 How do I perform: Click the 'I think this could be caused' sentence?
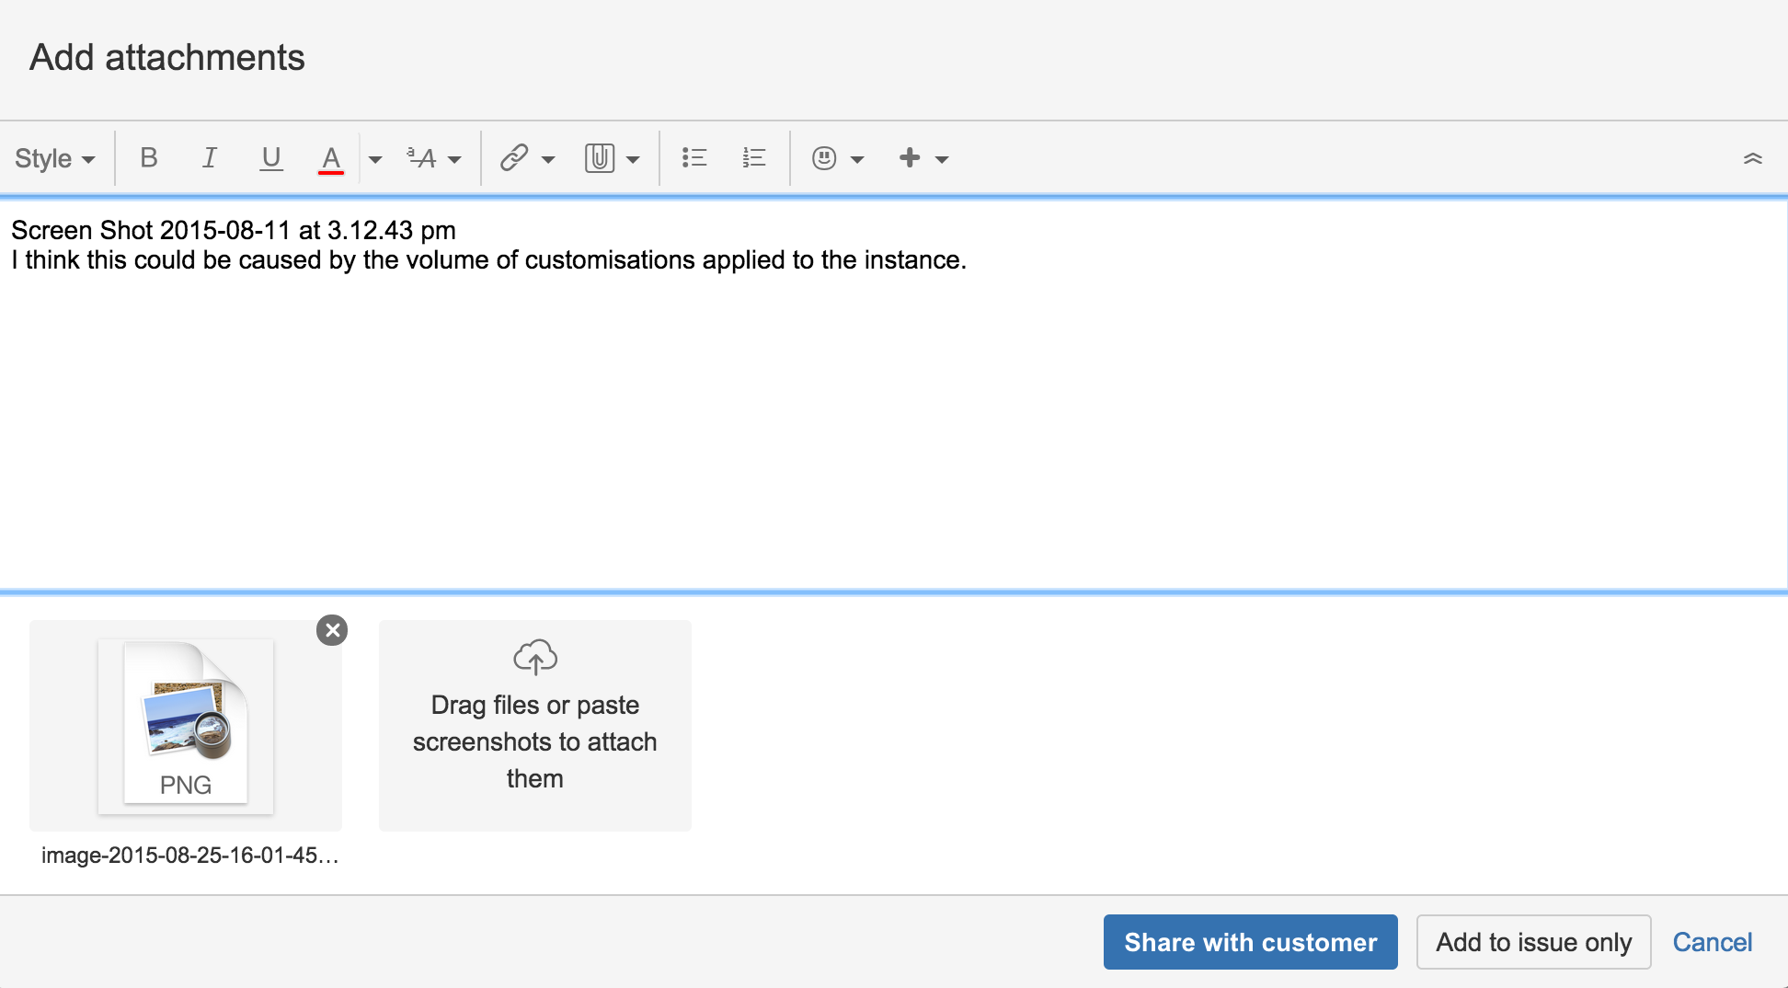[488, 260]
